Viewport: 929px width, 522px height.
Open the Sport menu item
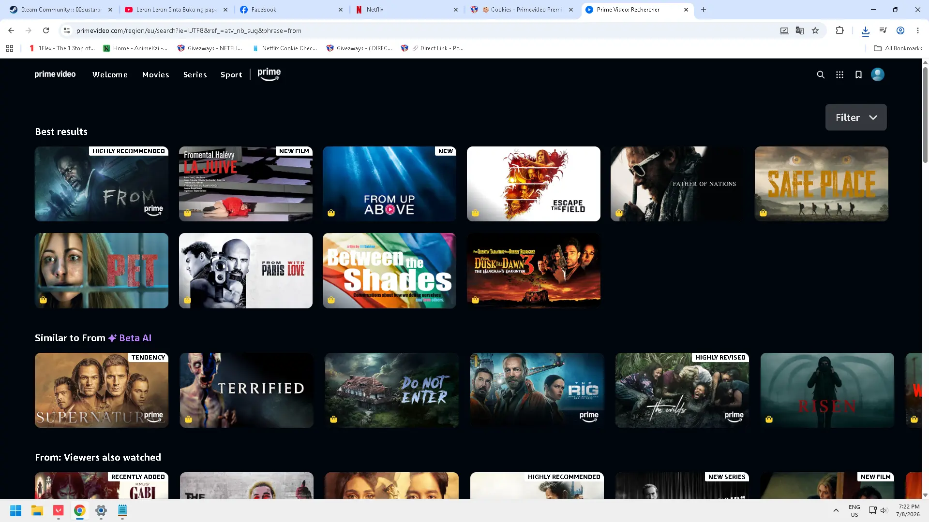[231, 74]
